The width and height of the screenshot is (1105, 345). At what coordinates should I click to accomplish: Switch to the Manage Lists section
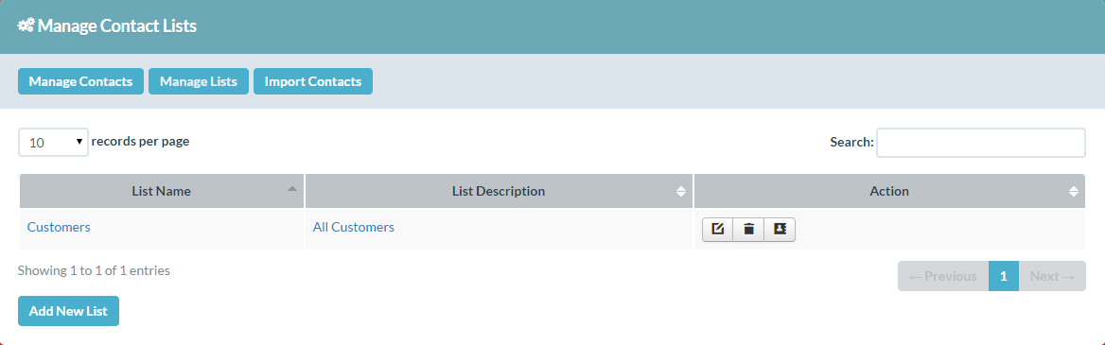click(x=198, y=81)
